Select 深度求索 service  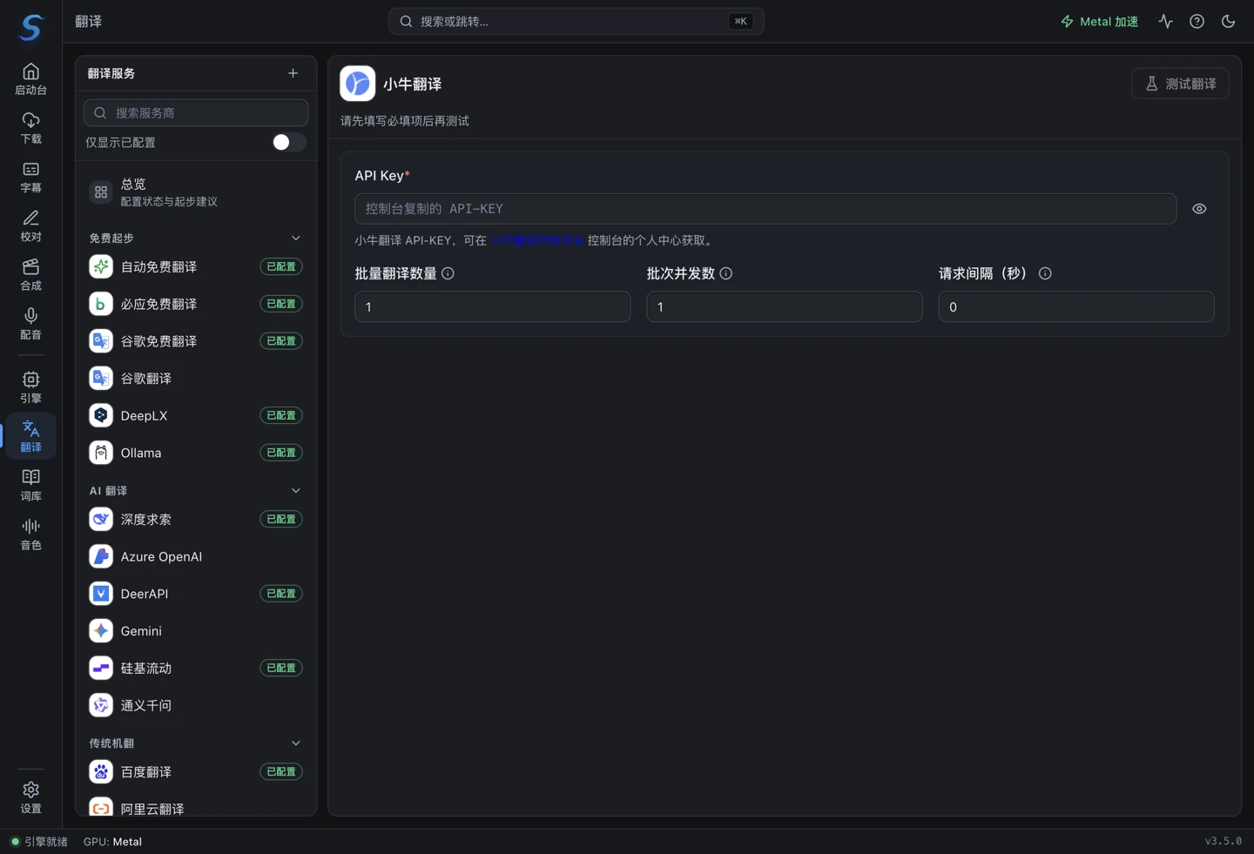[196, 519]
